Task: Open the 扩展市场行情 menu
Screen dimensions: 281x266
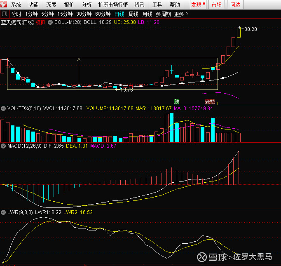Action: click(113, 5)
